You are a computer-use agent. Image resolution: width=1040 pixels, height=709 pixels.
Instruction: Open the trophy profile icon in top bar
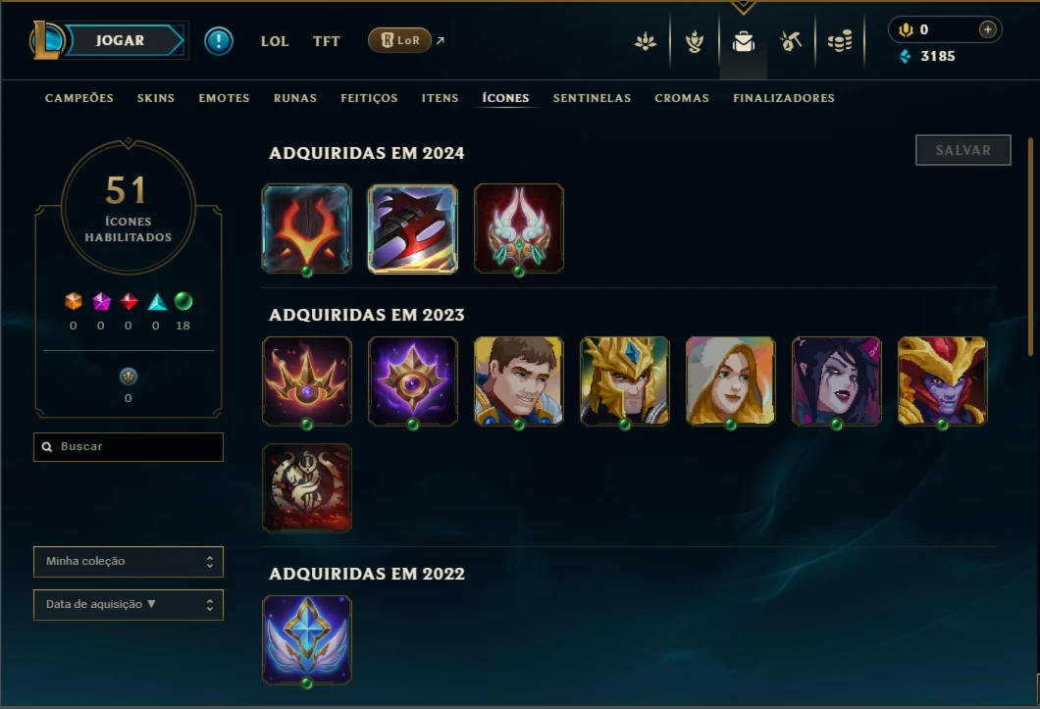[x=695, y=42]
